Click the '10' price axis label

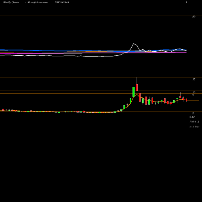[194, 93]
